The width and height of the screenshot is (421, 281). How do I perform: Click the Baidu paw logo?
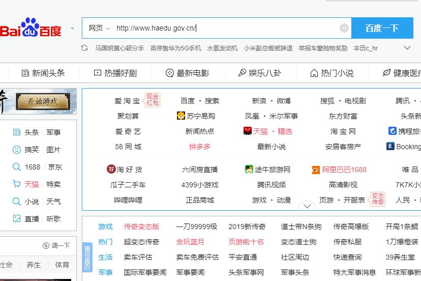31,27
